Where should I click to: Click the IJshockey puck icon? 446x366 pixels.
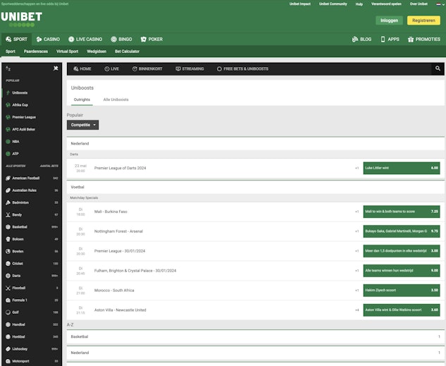8,349
